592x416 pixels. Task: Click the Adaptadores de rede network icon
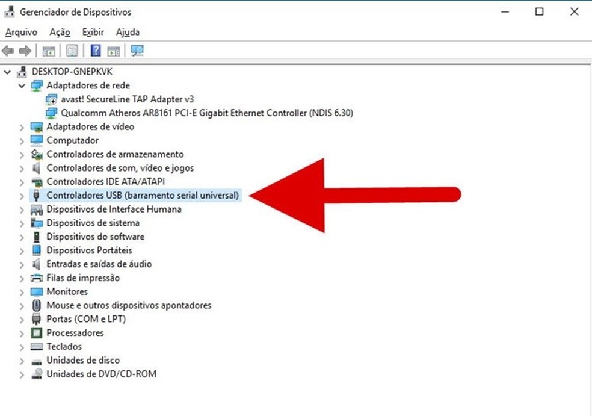[37, 85]
